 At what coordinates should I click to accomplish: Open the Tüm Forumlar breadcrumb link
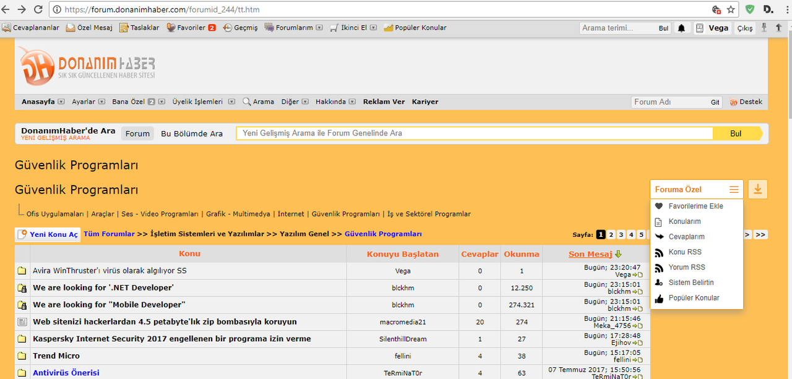(109, 234)
